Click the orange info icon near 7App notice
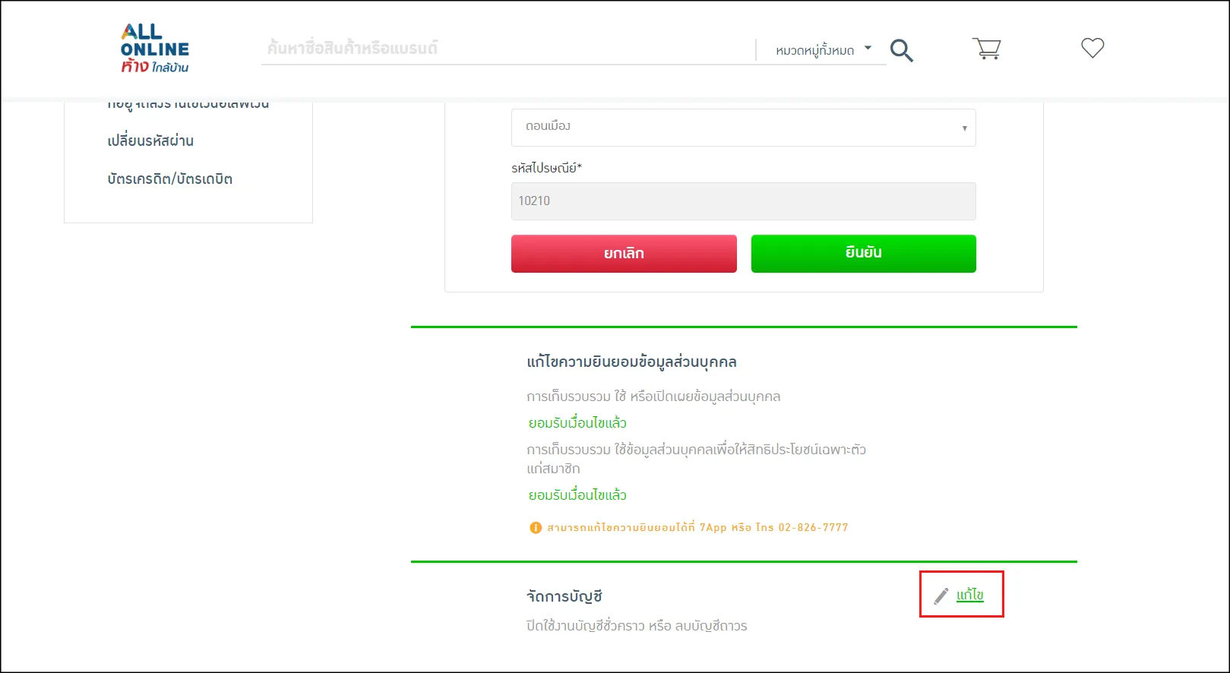This screenshot has height=673, width=1230. point(536,528)
